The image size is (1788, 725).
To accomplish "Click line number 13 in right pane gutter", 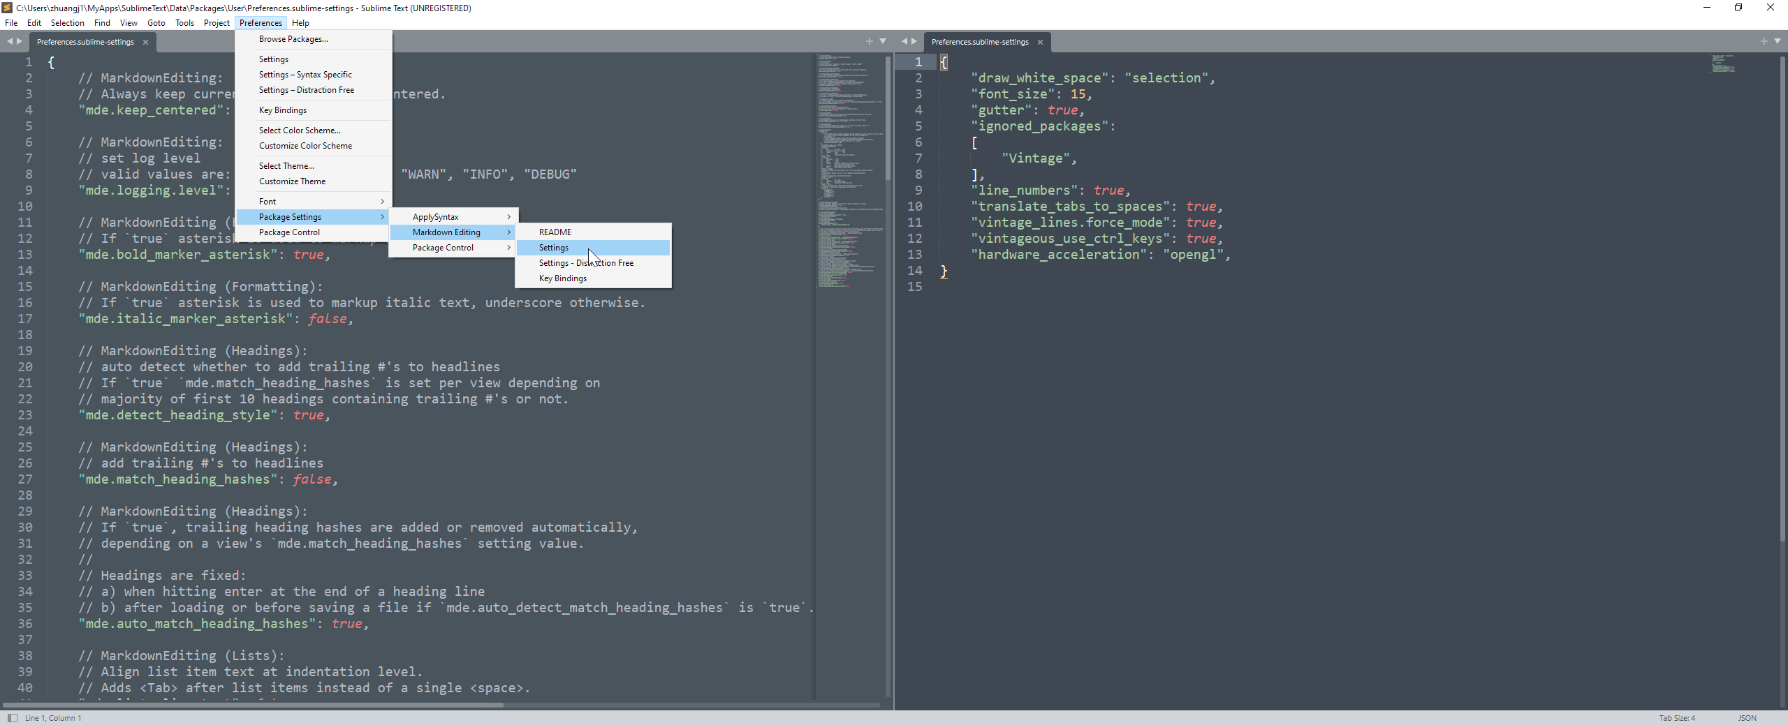I will (x=914, y=255).
